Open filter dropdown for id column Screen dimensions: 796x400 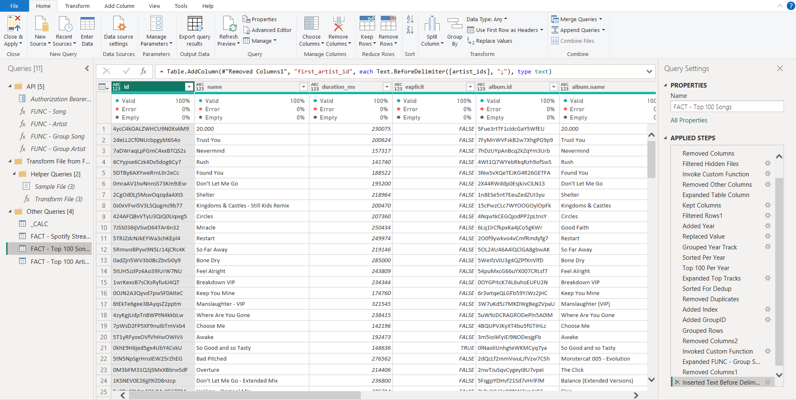tap(189, 87)
